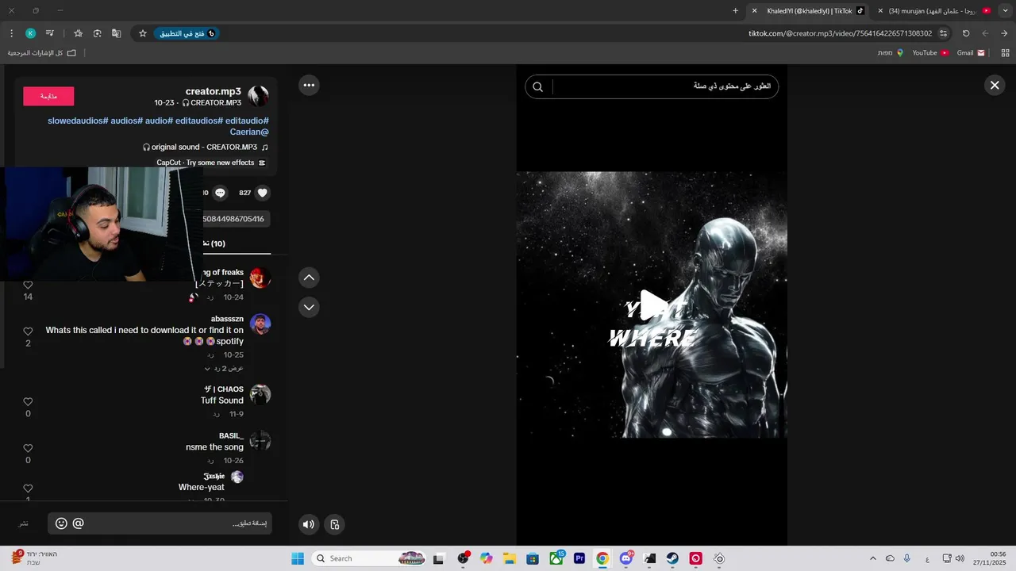Click the tiktok.com URL in address bar

click(840, 33)
